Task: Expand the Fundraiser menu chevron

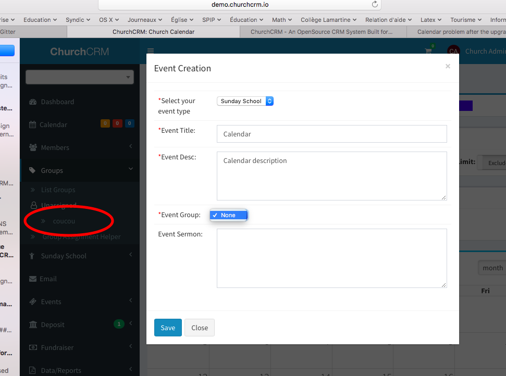Action: click(x=131, y=346)
